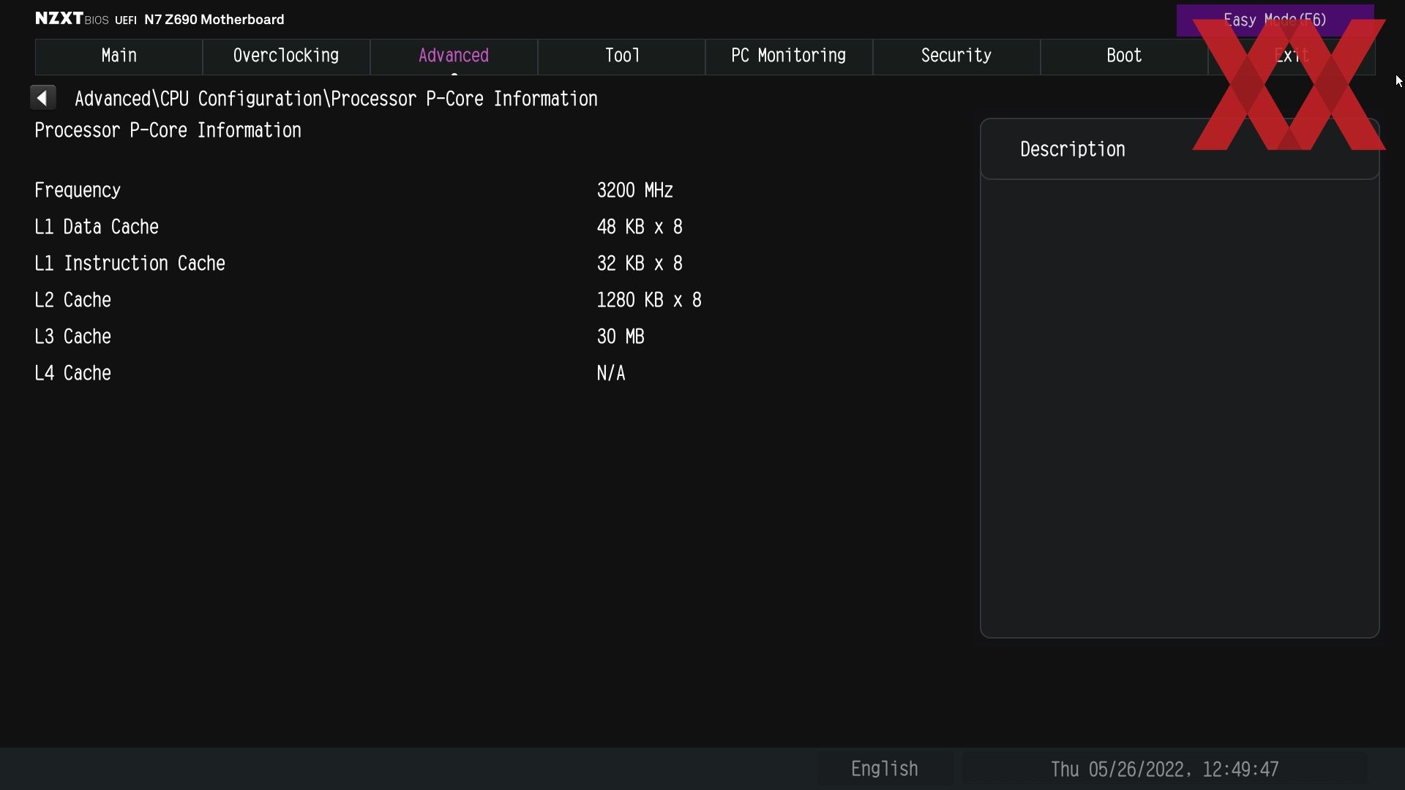The height and width of the screenshot is (790, 1405).
Task: Click the NZXT BIOS logo
Action: click(x=72, y=19)
